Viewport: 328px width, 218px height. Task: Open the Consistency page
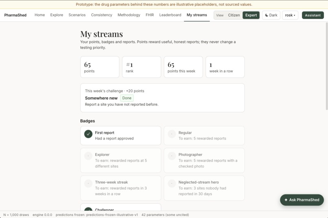pyautogui.click(x=101, y=15)
